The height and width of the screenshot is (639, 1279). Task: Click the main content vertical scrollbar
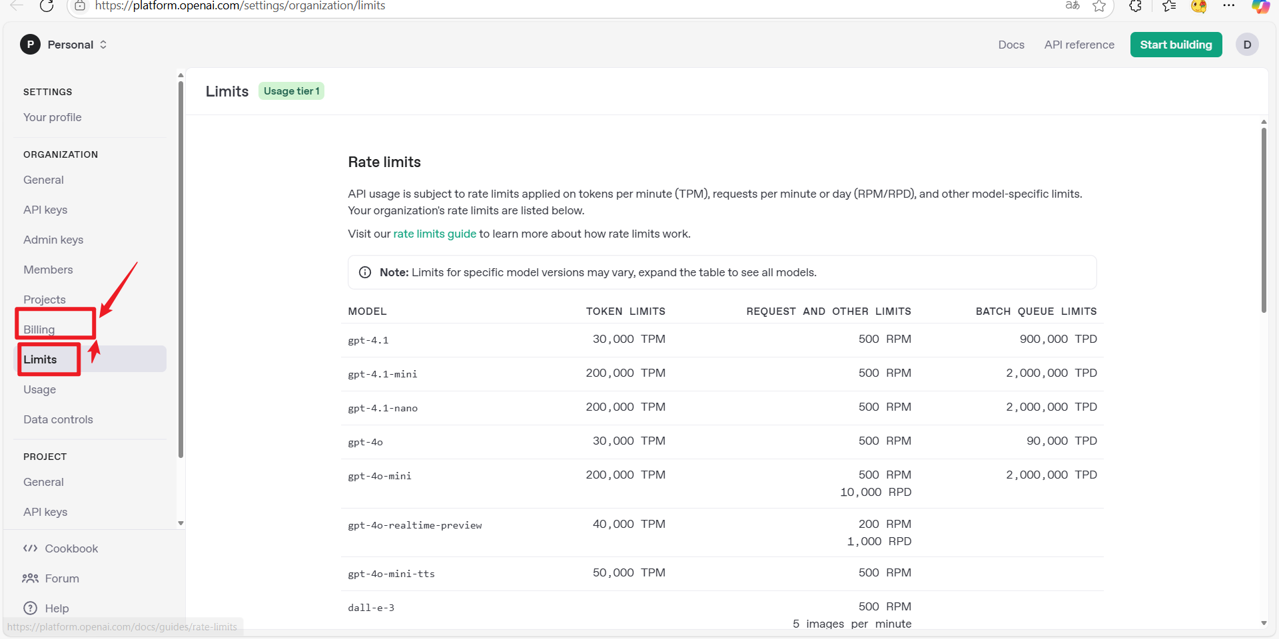[x=1264, y=220]
